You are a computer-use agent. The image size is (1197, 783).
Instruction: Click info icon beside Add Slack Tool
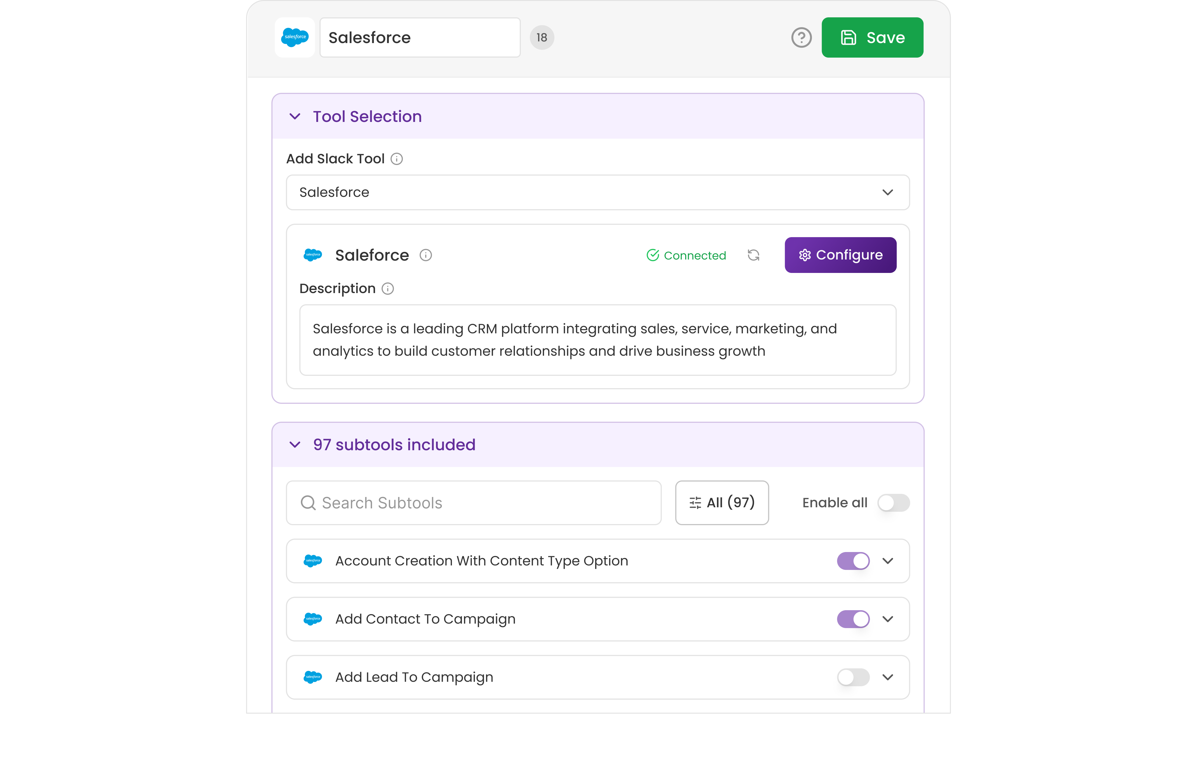tap(396, 159)
